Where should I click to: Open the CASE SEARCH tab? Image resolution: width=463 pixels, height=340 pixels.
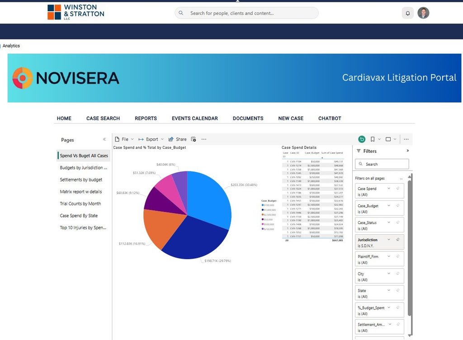[103, 118]
